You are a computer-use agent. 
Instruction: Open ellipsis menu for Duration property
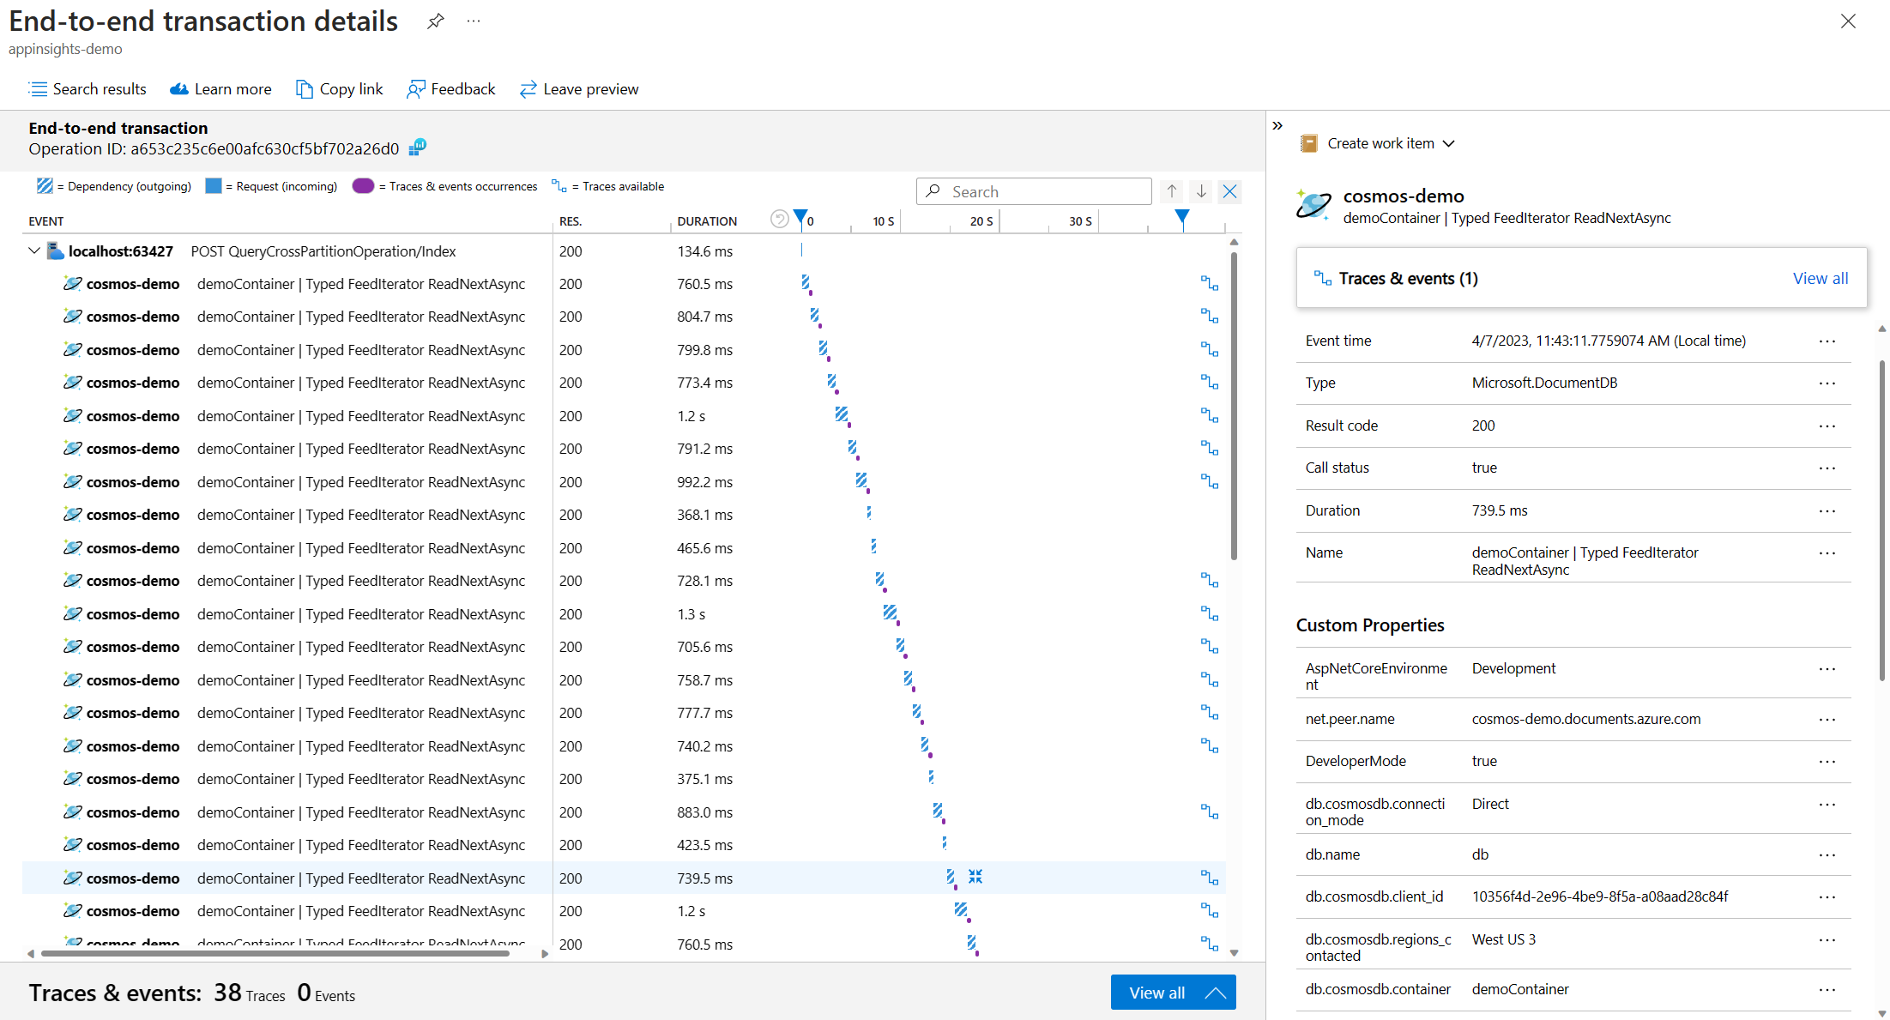click(x=1827, y=510)
